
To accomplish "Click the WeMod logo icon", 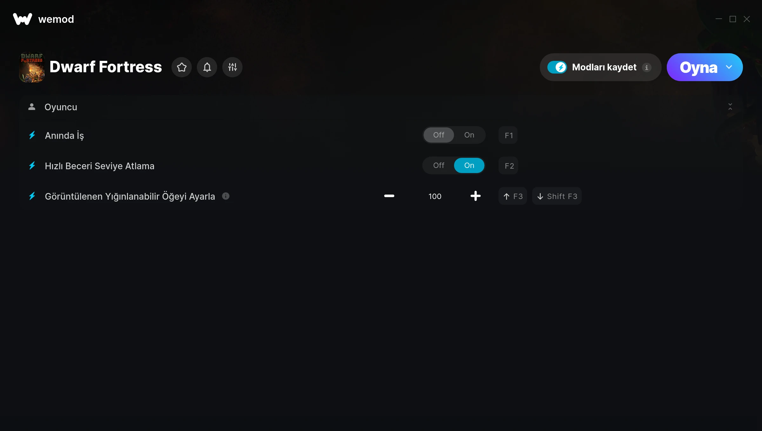I will coord(23,19).
